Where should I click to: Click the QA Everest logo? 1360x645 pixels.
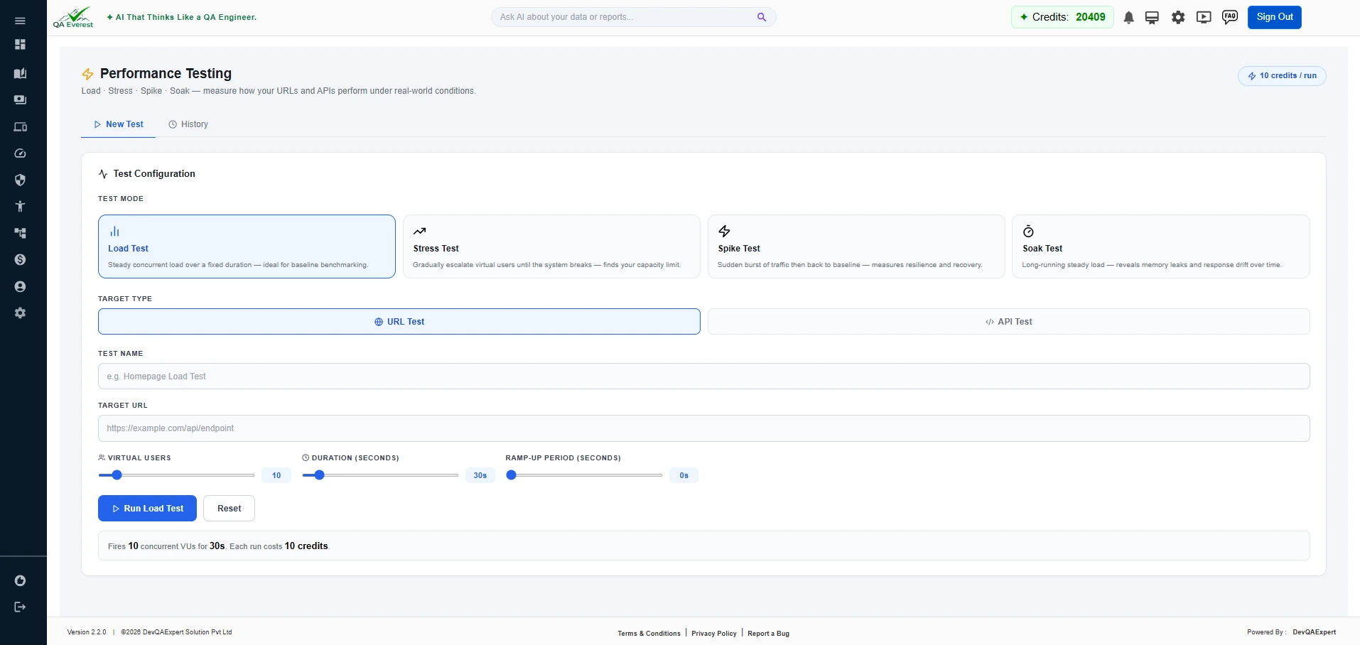tap(73, 17)
